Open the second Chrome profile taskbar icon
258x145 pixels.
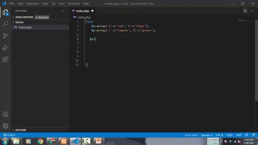(52, 141)
